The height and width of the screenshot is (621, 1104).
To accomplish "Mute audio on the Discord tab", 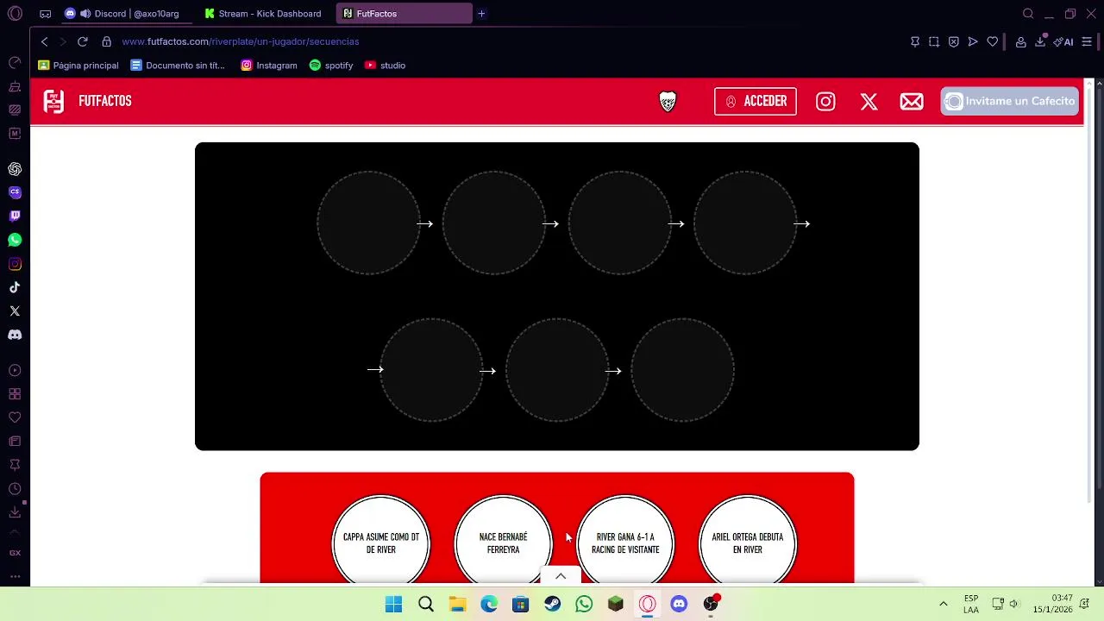I will point(85,14).
